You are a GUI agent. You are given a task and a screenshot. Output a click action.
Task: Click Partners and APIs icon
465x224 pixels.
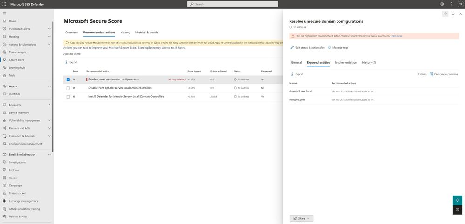coord(4,128)
